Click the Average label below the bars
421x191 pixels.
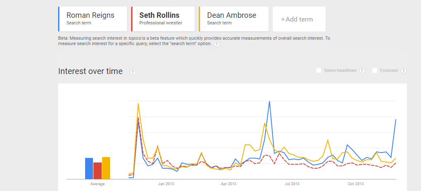pyautogui.click(x=98, y=184)
